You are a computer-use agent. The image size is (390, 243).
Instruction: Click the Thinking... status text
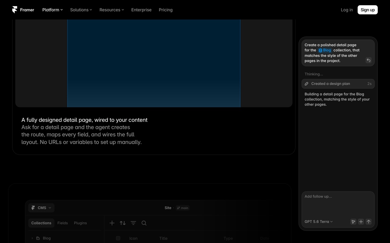(314, 74)
